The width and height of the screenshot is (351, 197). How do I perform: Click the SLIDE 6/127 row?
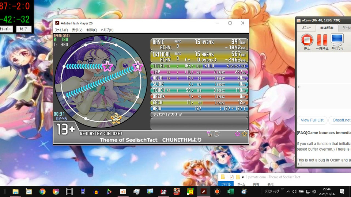point(199,84)
